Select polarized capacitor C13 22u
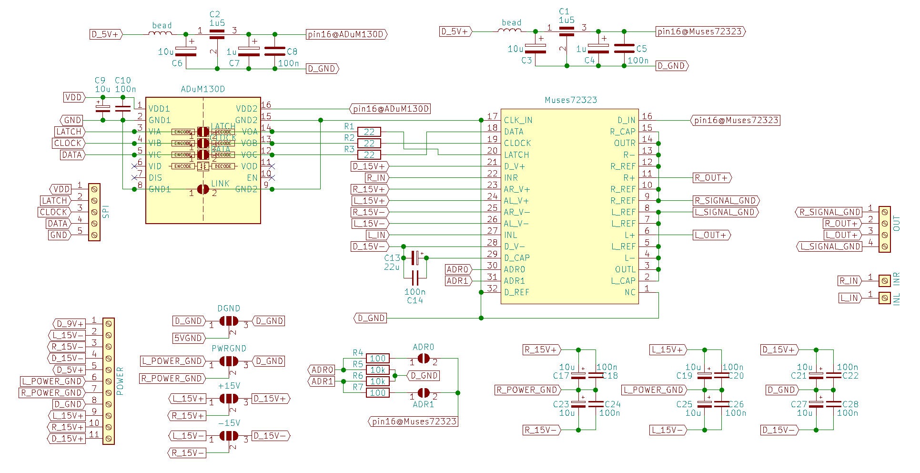 click(x=415, y=258)
